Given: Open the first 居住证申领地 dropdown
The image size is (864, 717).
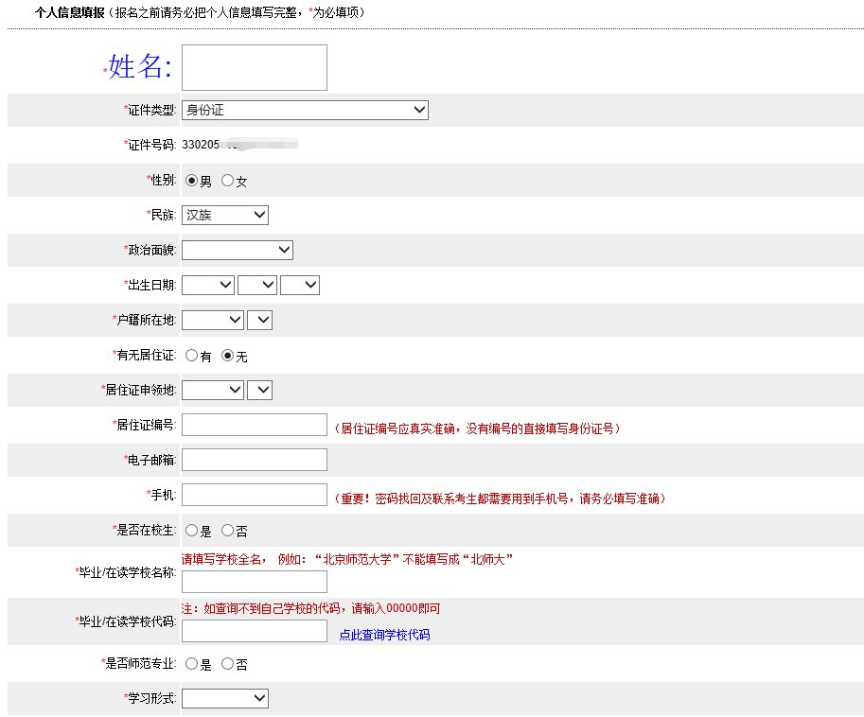Looking at the screenshot, I should pyautogui.click(x=213, y=390).
